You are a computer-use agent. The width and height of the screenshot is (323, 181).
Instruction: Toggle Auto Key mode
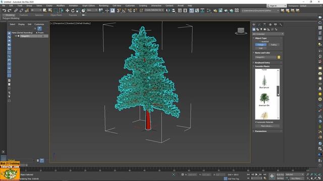(x=280, y=174)
